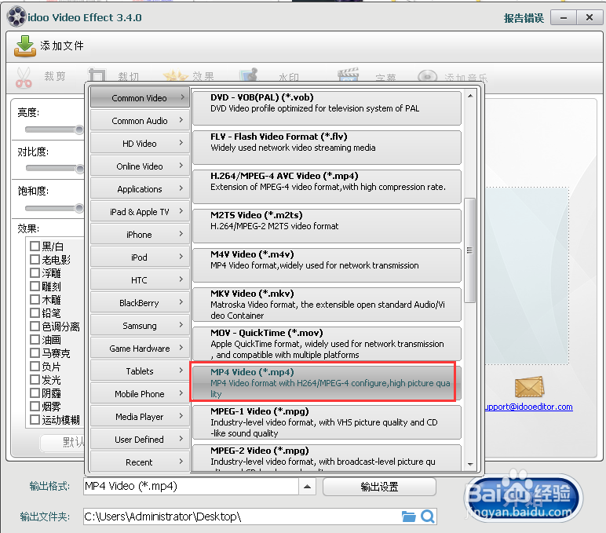
Task: Expand the Common Audio category
Action: click(x=140, y=121)
